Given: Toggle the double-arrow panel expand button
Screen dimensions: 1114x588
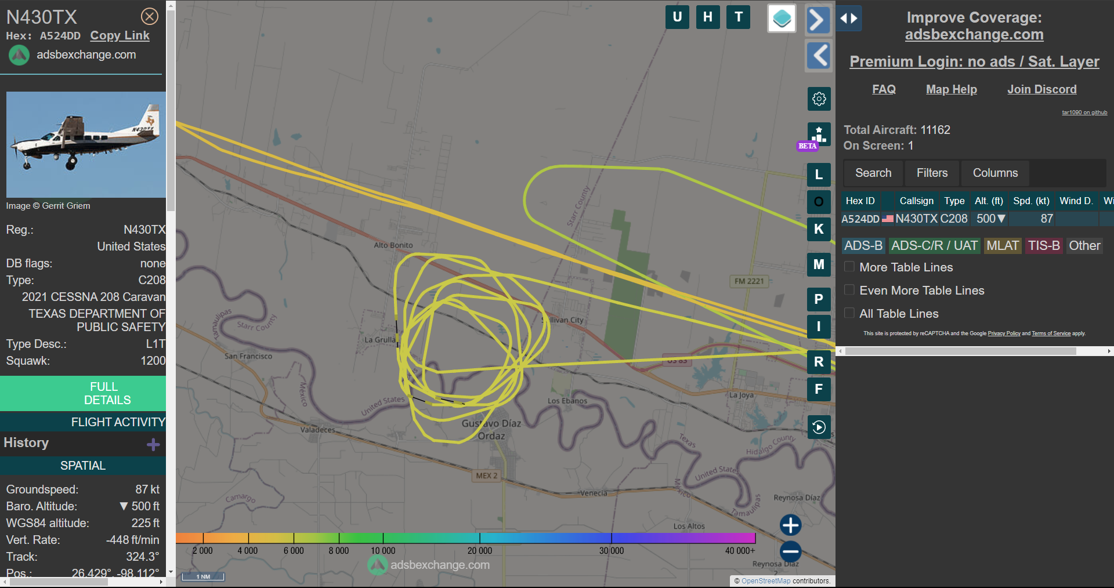Looking at the screenshot, I should point(849,19).
